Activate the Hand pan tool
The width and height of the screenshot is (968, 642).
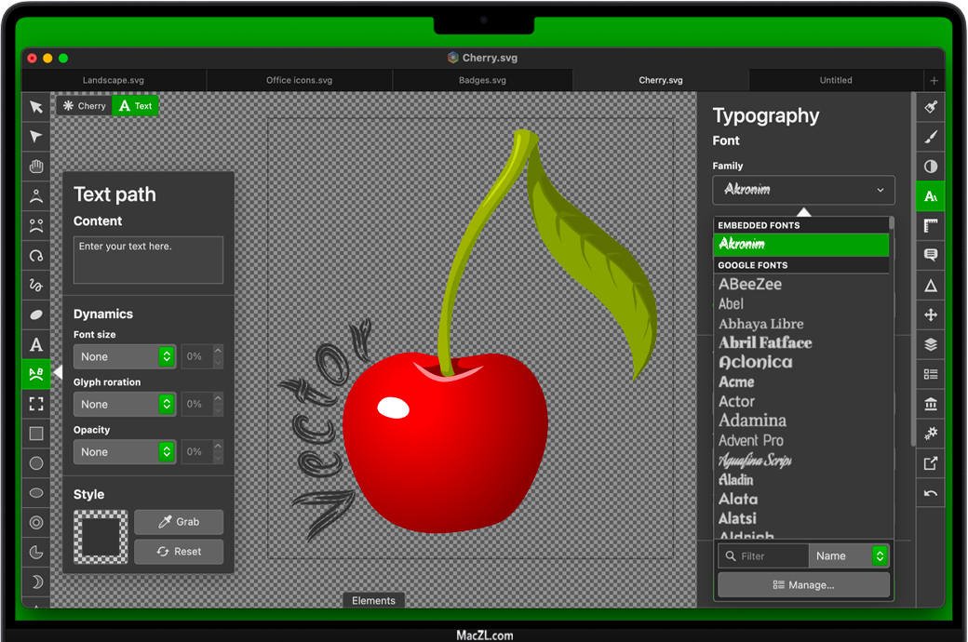pos(36,167)
